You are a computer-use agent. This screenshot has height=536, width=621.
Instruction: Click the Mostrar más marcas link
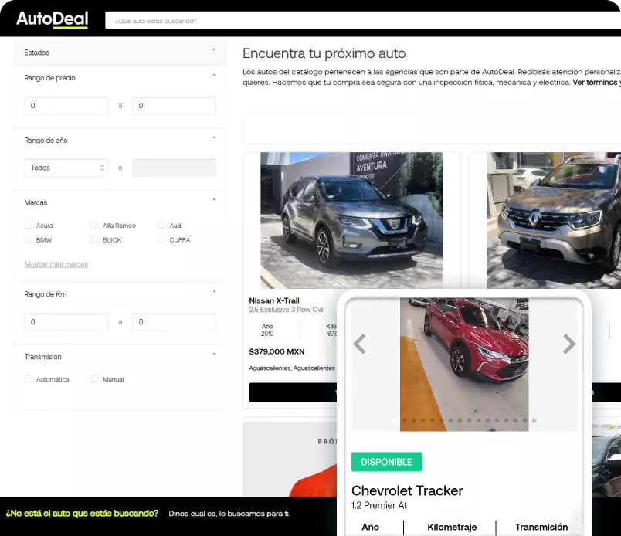(56, 264)
